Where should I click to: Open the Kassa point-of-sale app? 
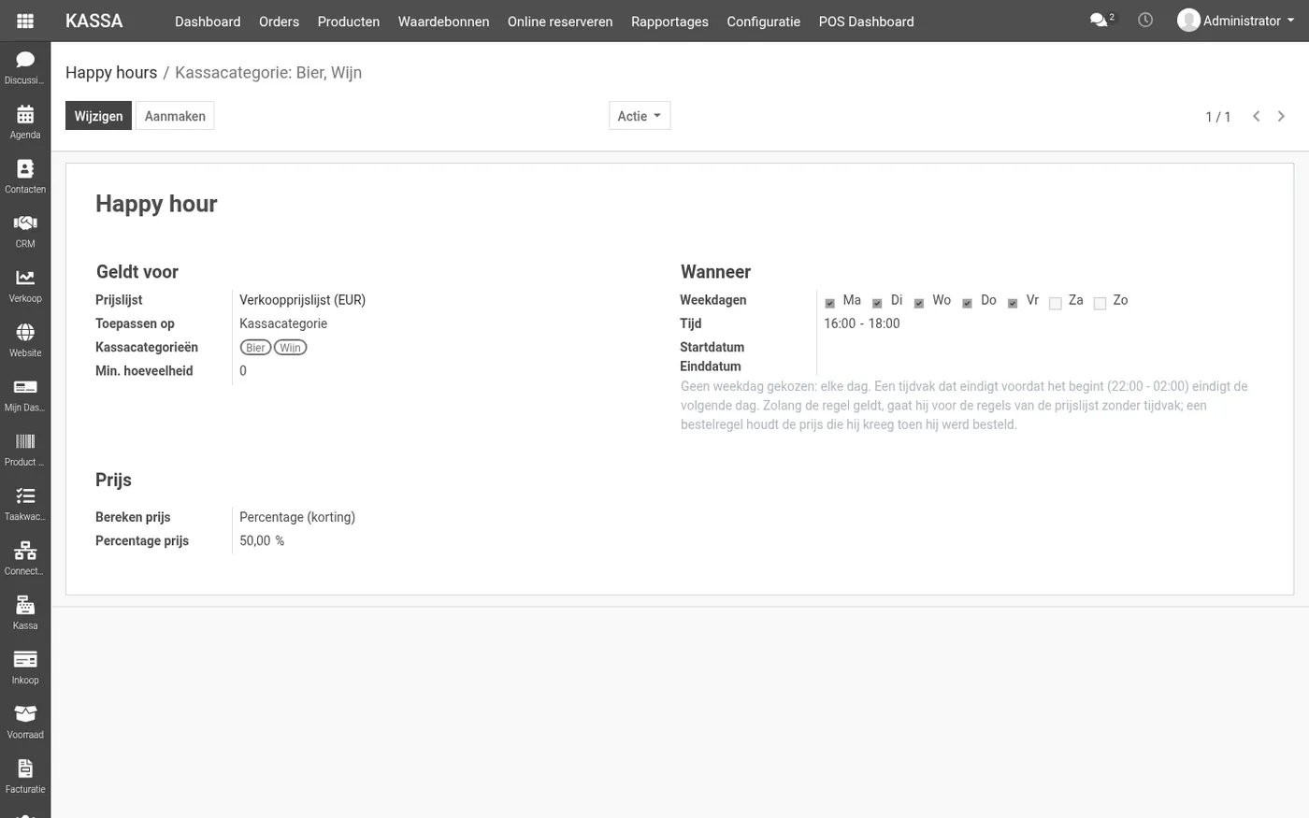pyautogui.click(x=25, y=612)
